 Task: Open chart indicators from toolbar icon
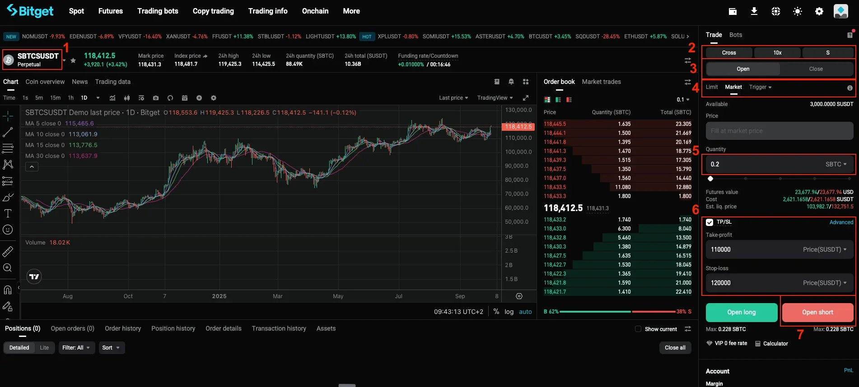(x=112, y=98)
